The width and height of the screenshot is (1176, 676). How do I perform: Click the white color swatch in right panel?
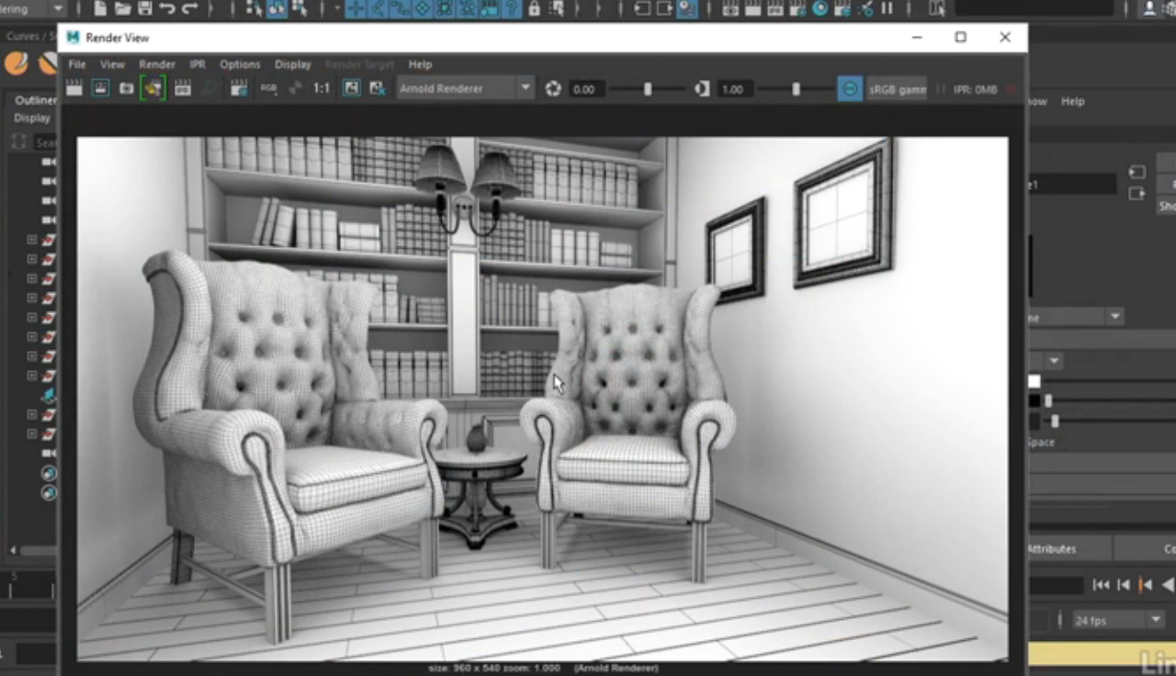click(x=1035, y=381)
